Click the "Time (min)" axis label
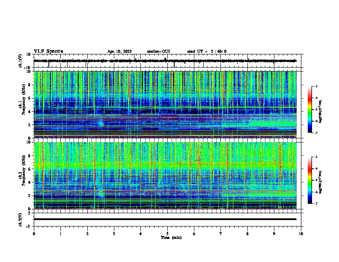This screenshot has width=339, height=262. click(171, 238)
